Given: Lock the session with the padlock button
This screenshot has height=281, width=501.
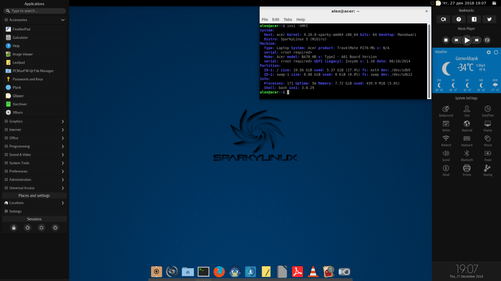Looking at the screenshot, I should pos(14,228).
